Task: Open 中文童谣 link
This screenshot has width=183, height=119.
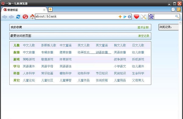Action: click(66, 45)
